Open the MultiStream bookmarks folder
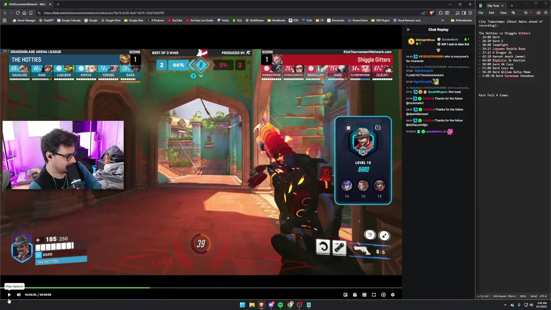Screen dimensions: 551x310 (x=254, y=20)
